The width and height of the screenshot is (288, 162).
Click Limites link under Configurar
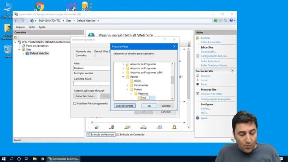coord(206,108)
